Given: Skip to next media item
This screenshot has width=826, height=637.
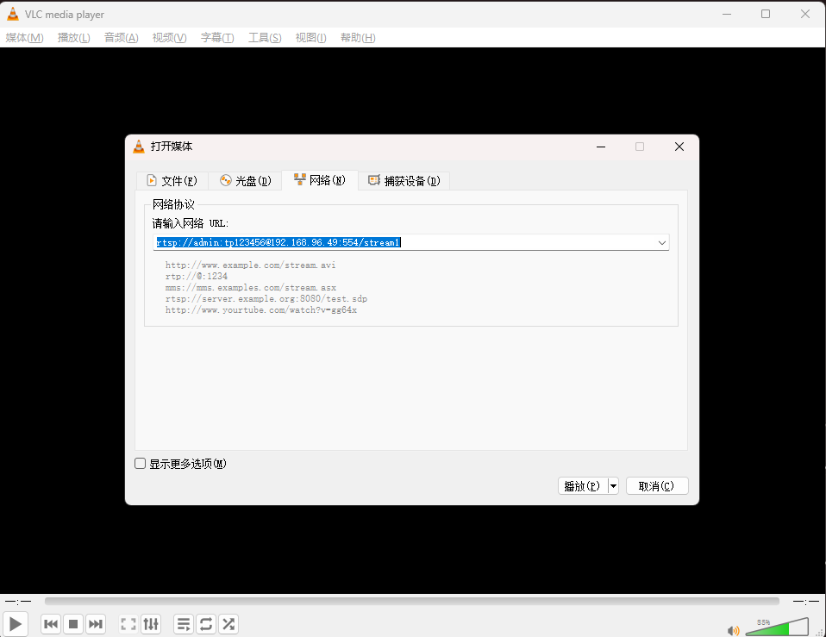Looking at the screenshot, I should (96, 624).
